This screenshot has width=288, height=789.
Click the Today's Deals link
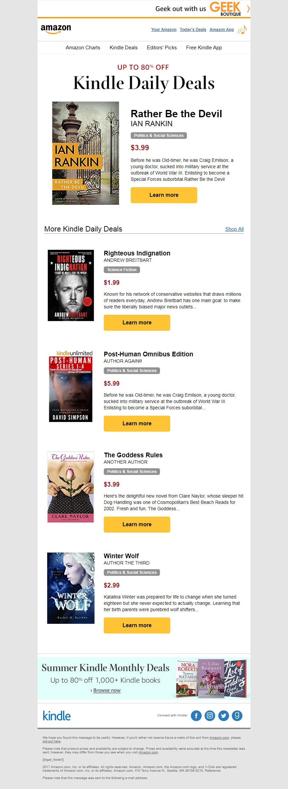[x=193, y=30]
